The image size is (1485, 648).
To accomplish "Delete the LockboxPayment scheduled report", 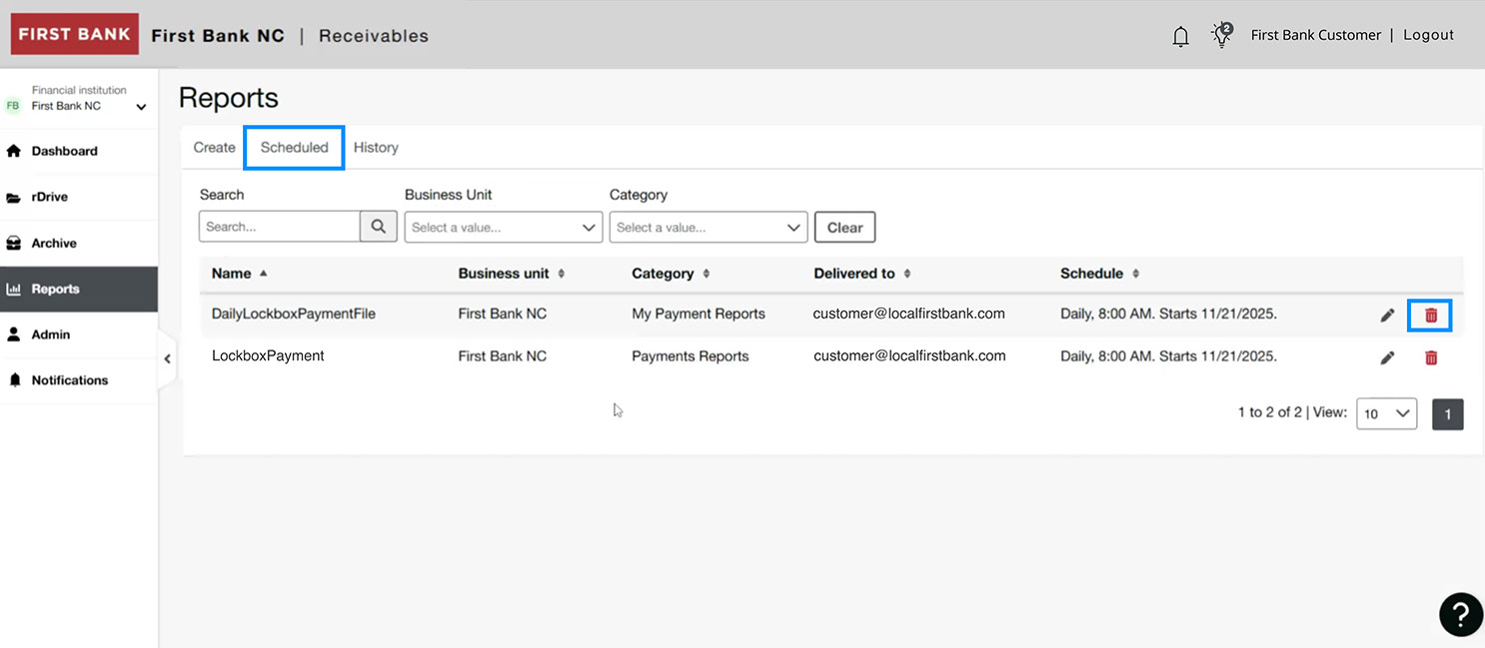I will [x=1431, y=356].
